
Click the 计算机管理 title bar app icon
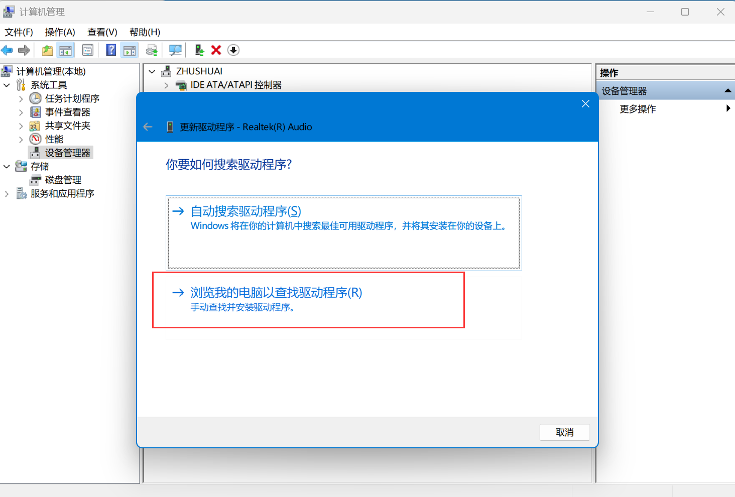click(x=9, y=12)
